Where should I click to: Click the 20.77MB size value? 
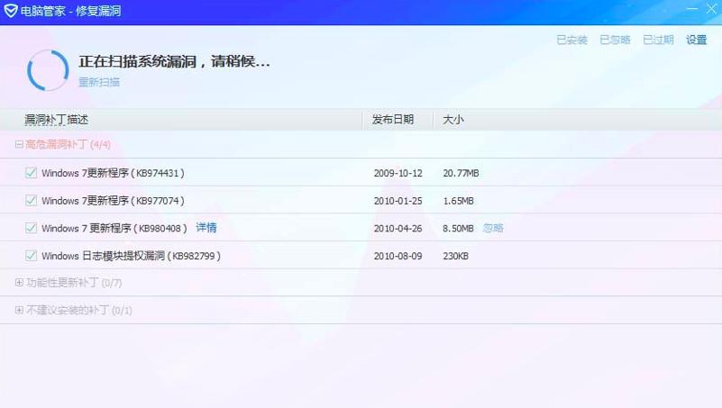461,174
